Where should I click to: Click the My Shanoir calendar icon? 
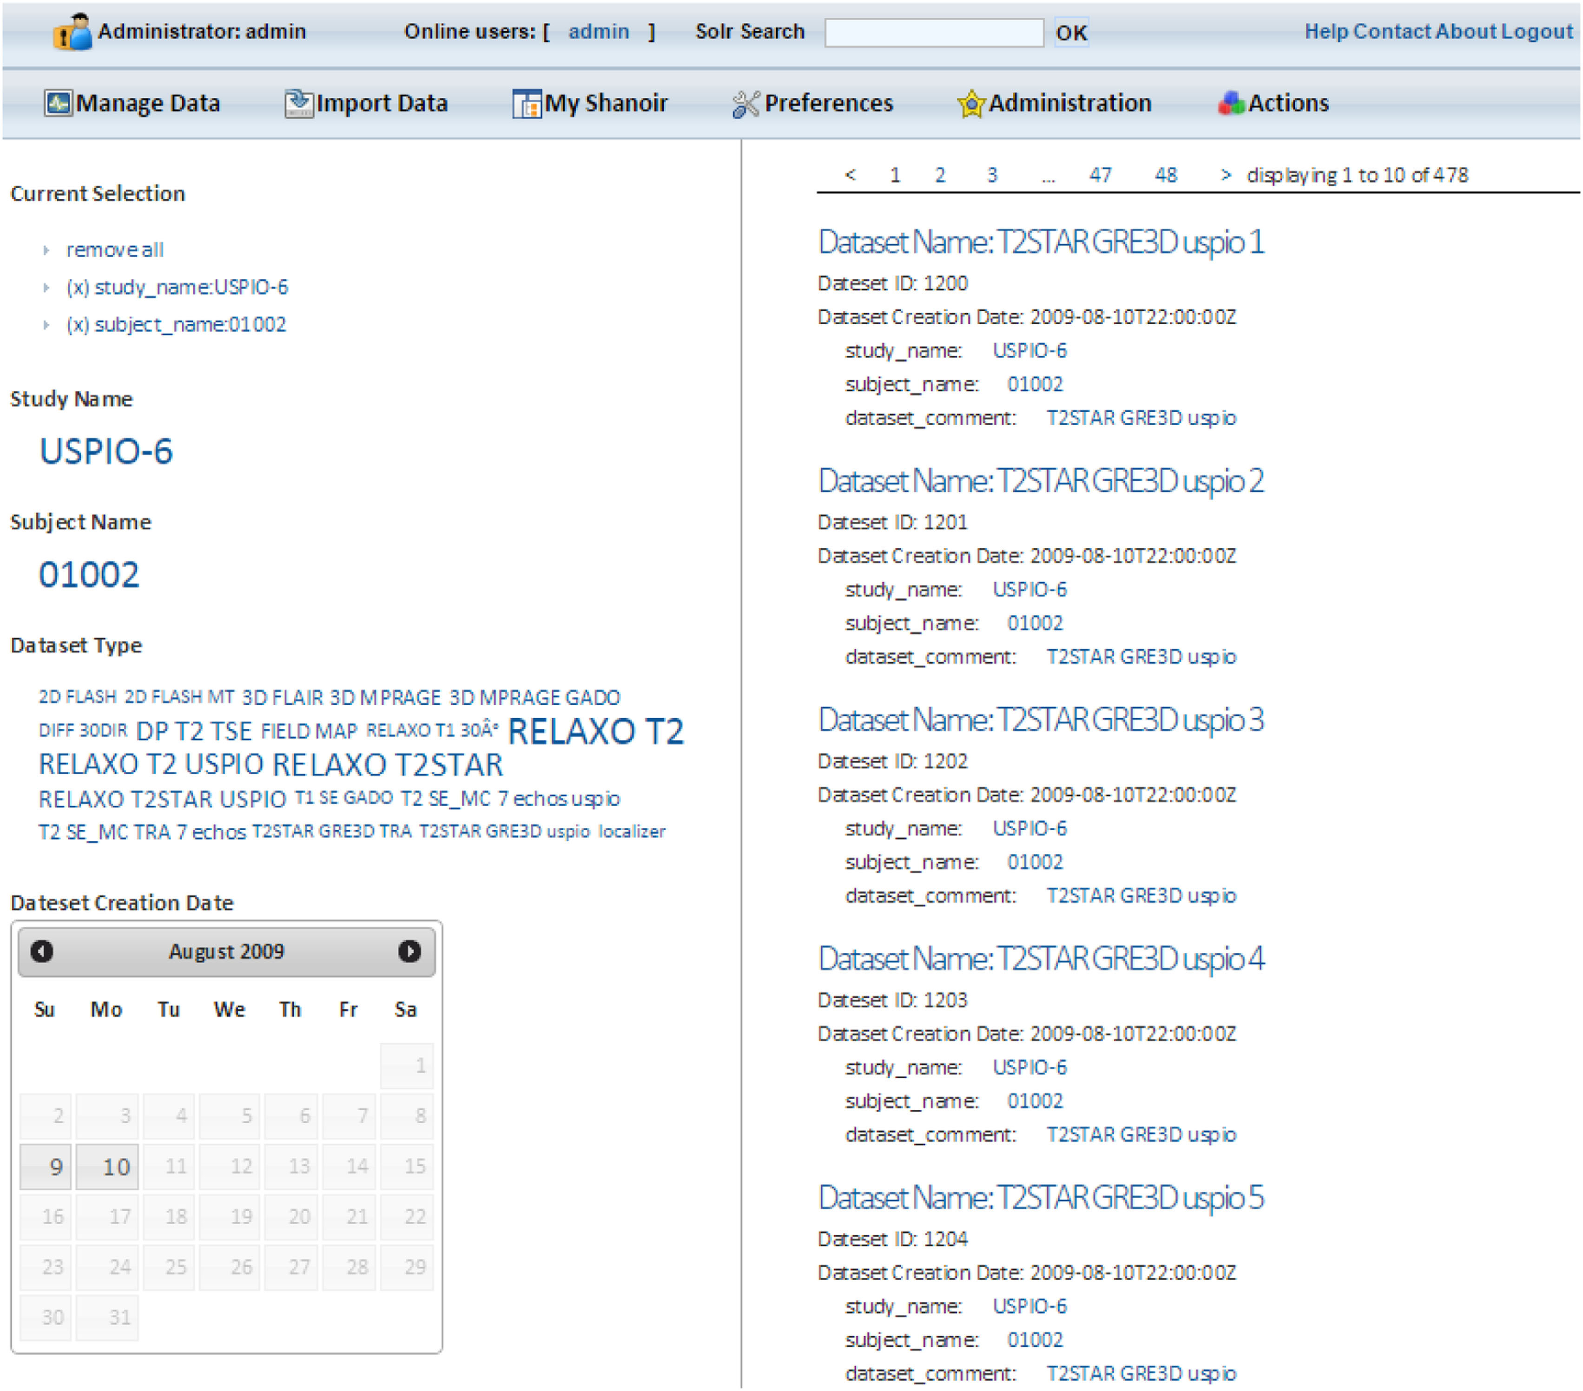coord(527,104)
